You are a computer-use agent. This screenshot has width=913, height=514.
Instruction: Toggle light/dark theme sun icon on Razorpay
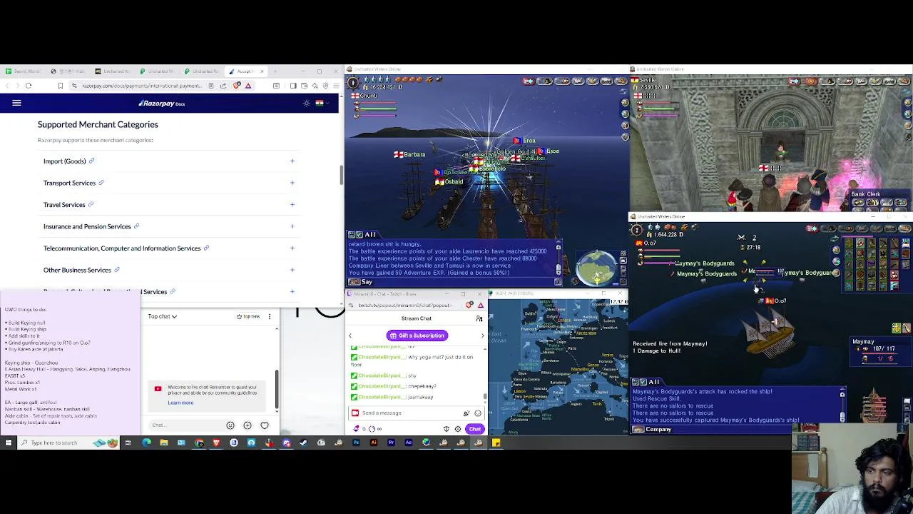pyautogui.click(x=307, y=103)
